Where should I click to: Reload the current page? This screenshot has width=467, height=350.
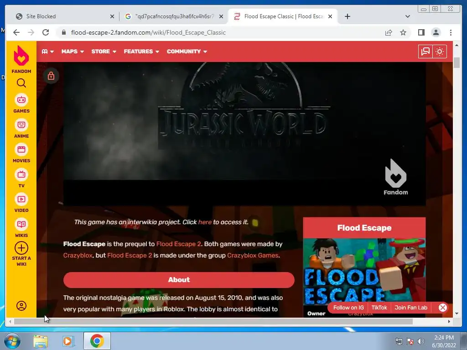point(46,32)
